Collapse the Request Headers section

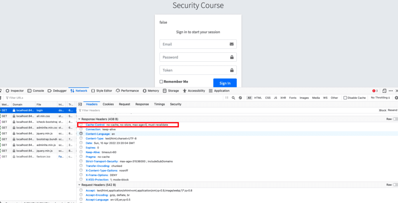[80, 185]
